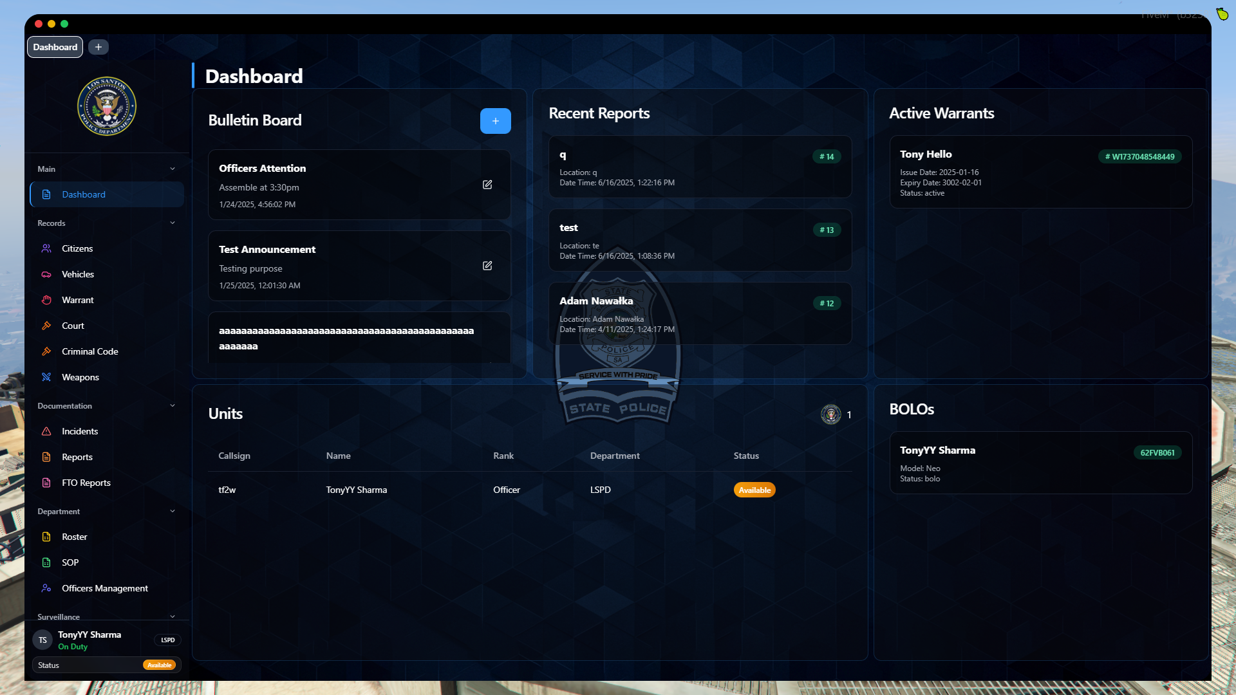The height and width of the screenshot is (695, 1236).
Task: Collapse the Documentation section
Action: click(x=172, y=405)
